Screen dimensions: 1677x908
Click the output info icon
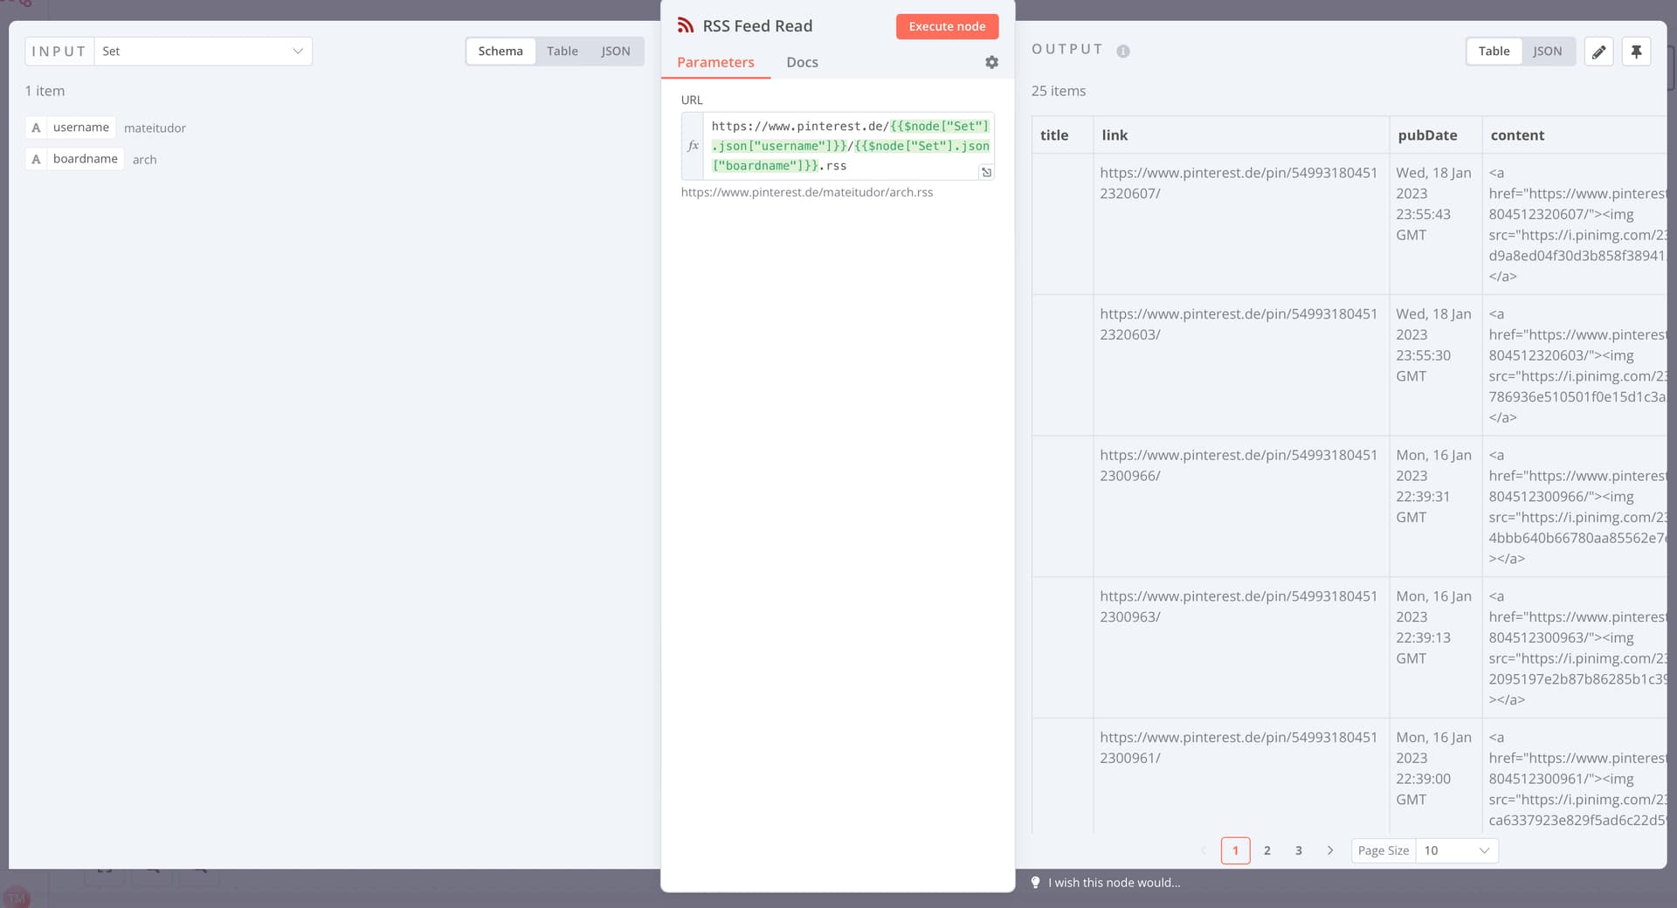(x=1123, y=51)
